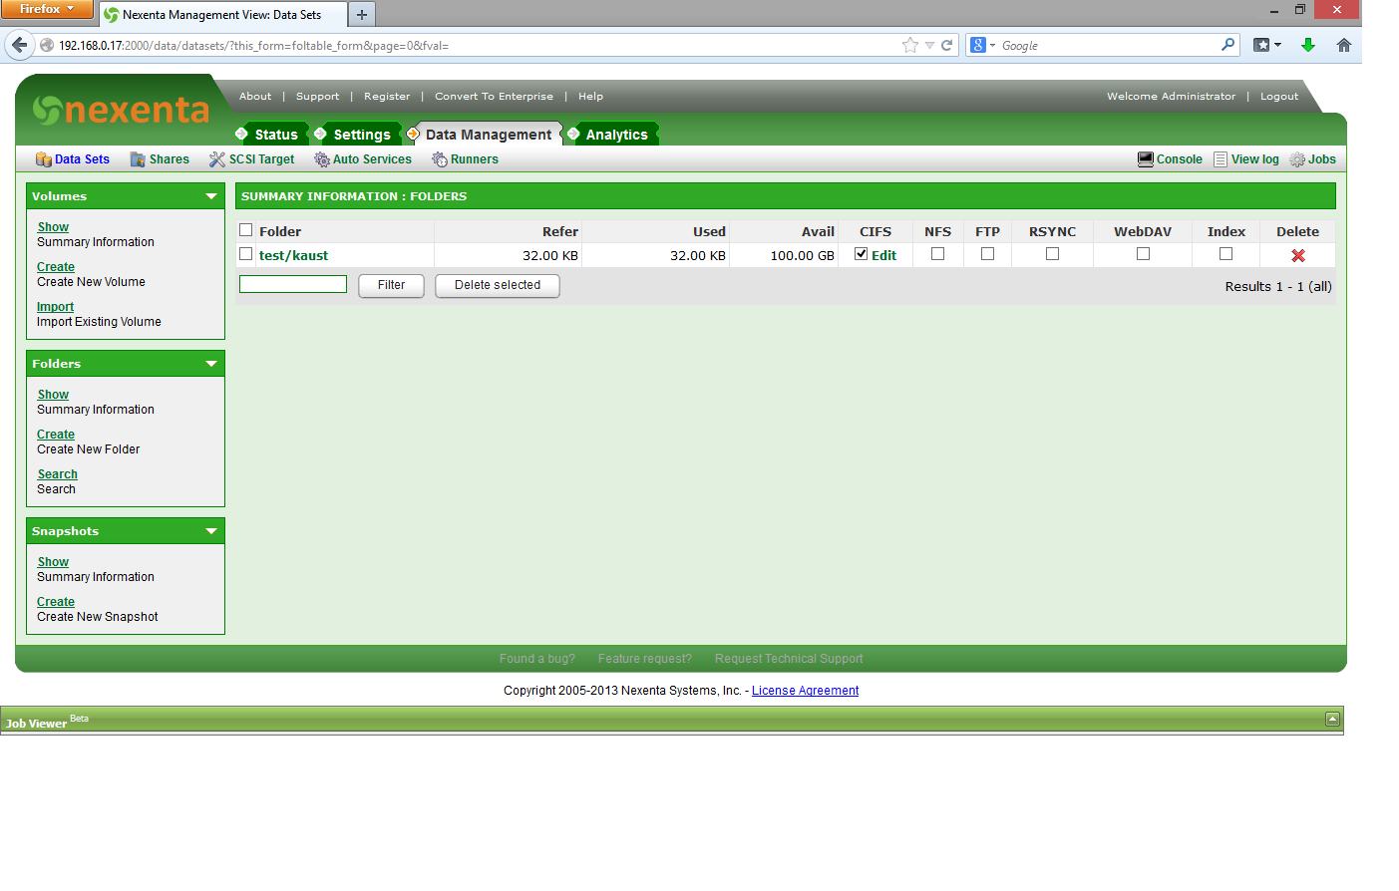Expand the Job Viewer panel icon
The width and height of the screenshot is (1399, 891).
point(1332,719)
